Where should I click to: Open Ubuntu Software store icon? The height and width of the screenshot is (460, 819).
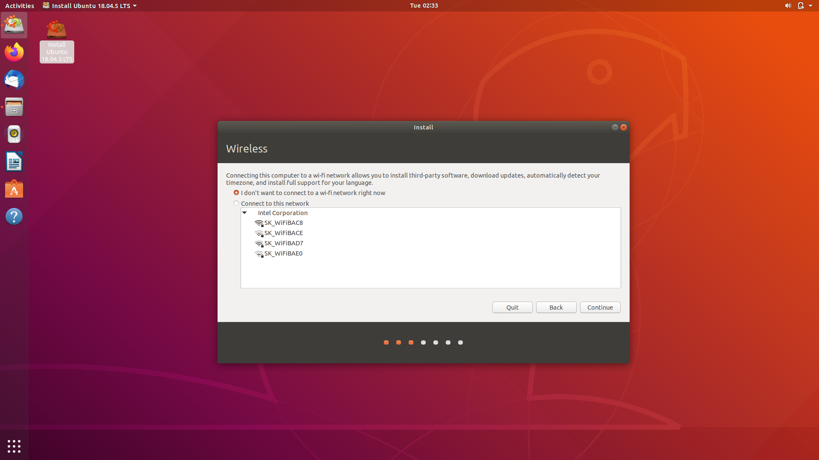(x=14, y=189)
